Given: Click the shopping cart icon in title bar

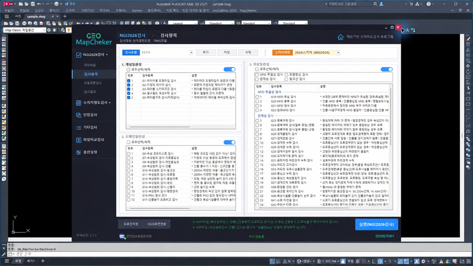Looking at the screenshot, I should coord(411,4).
